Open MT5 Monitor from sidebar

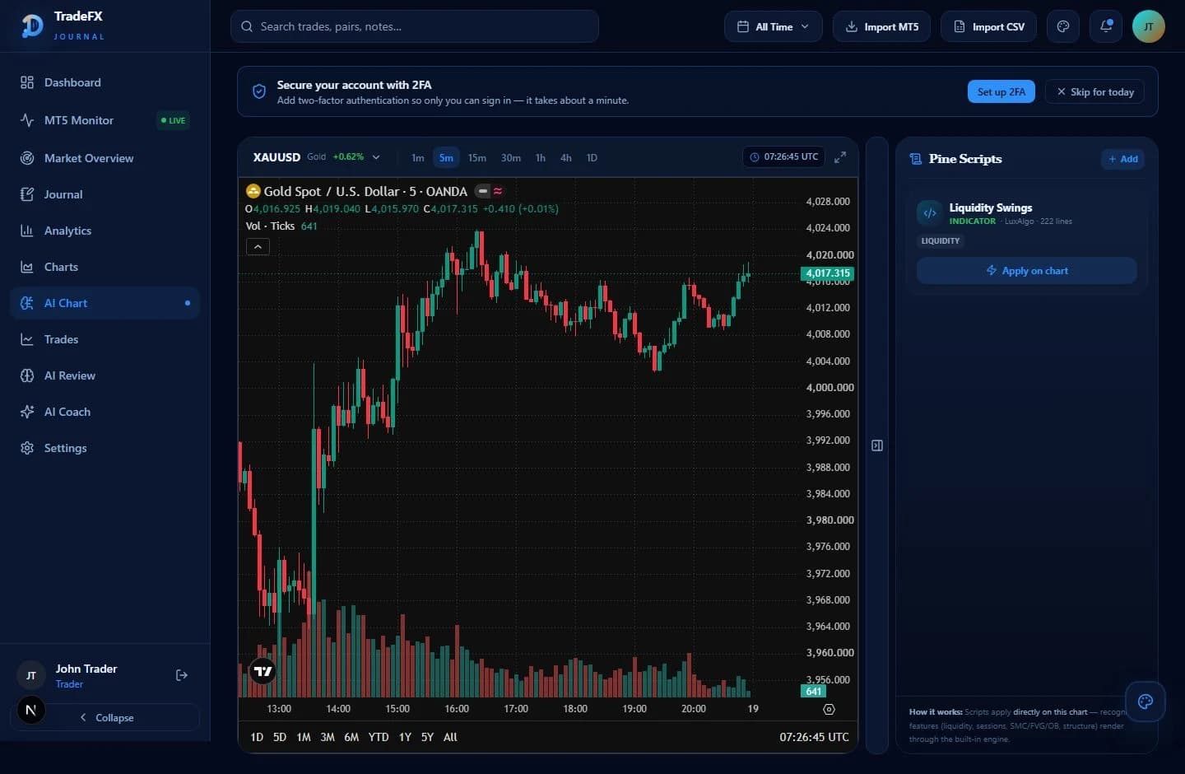point(105,120)
